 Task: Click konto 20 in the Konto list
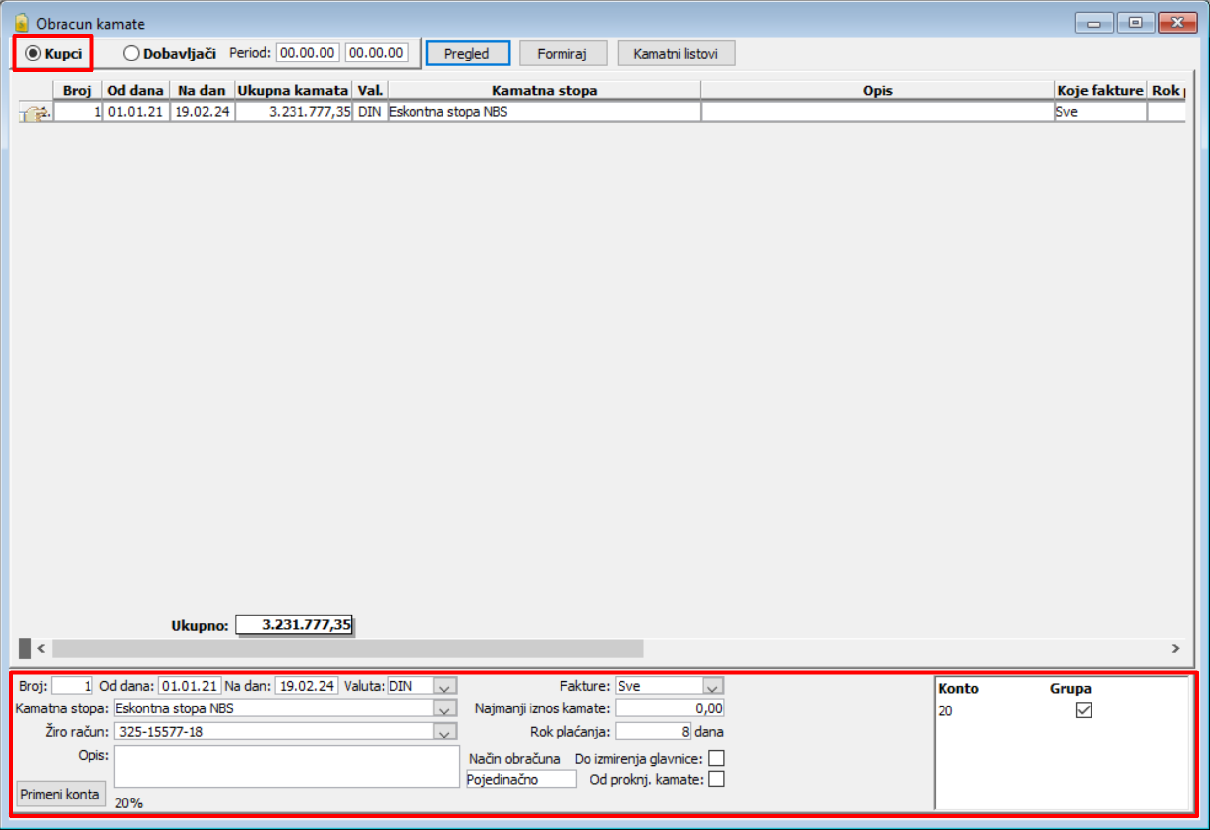[x=945, y=710]
